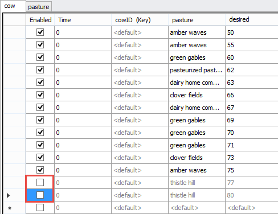Click the Time column header
Viewport: 278px width, 214px height.
(83, 20)
